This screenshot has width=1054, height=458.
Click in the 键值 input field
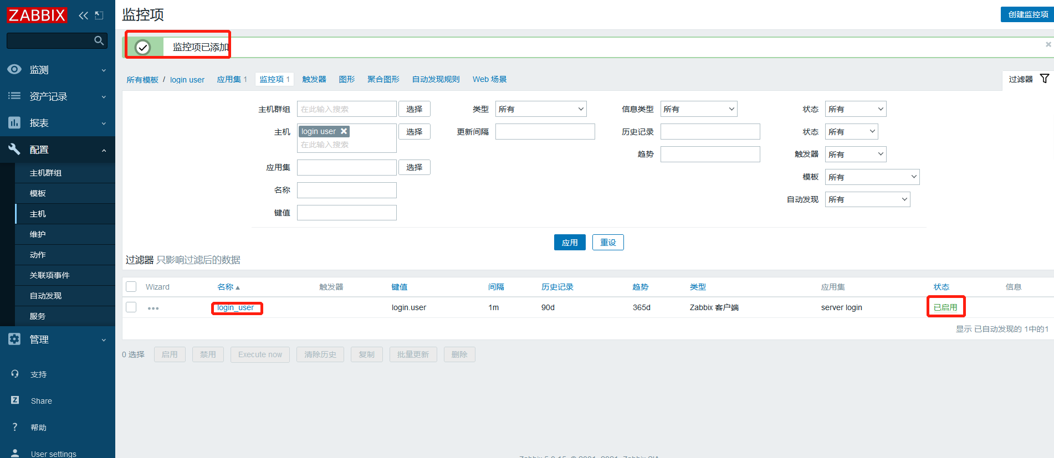click(347, 213)
